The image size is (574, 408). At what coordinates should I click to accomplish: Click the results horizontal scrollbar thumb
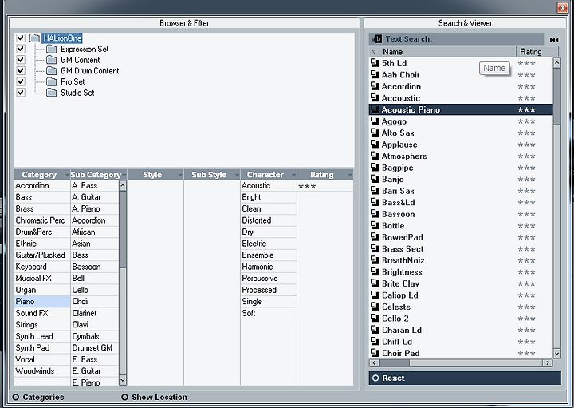tap(395, 363)
